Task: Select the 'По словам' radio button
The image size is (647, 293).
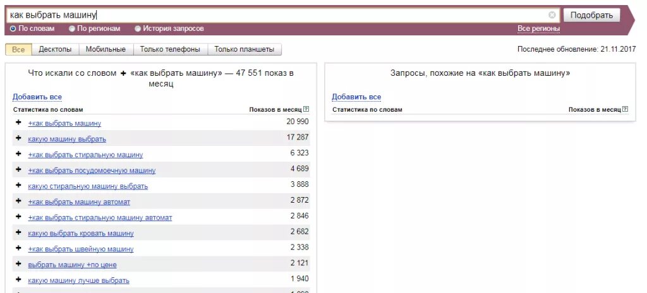Action: (13, 29)
